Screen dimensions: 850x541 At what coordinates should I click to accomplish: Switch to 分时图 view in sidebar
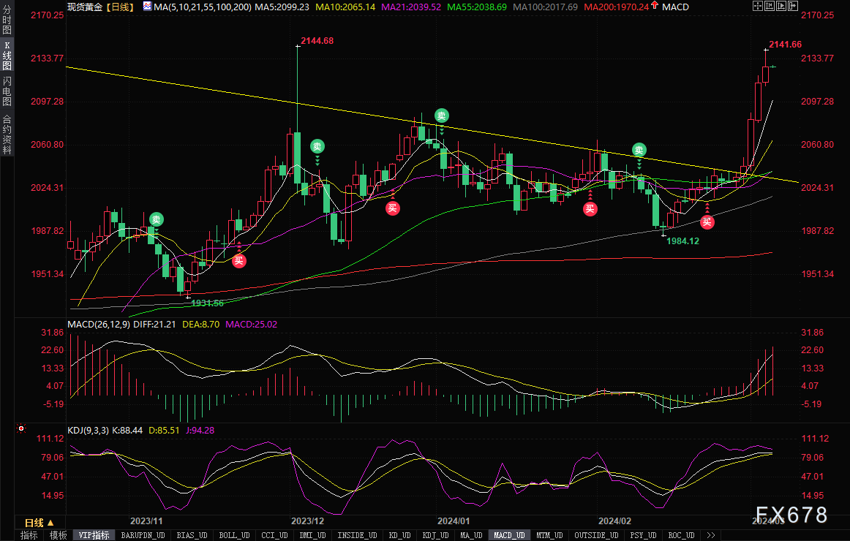[7, 20]
